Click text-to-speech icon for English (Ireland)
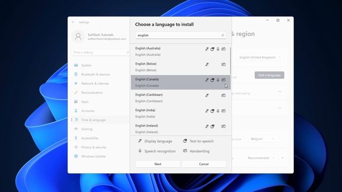The height and width of the screenshot is (192, 342). coord(212,126)
